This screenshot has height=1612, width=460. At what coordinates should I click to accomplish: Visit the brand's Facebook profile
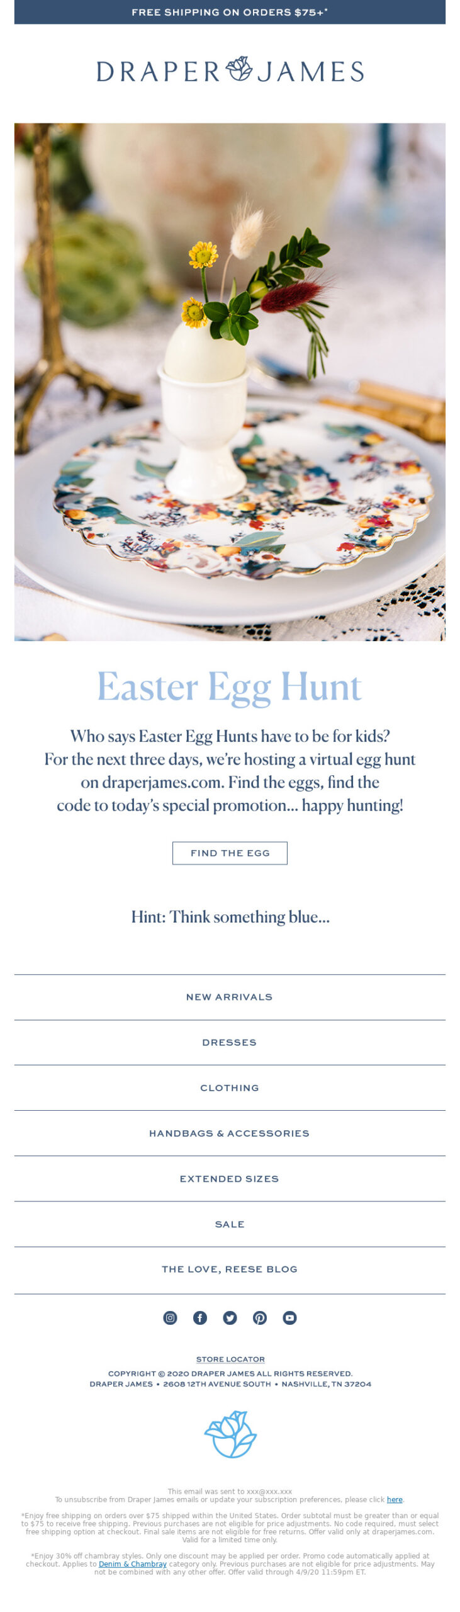[x=201, y=1319]
